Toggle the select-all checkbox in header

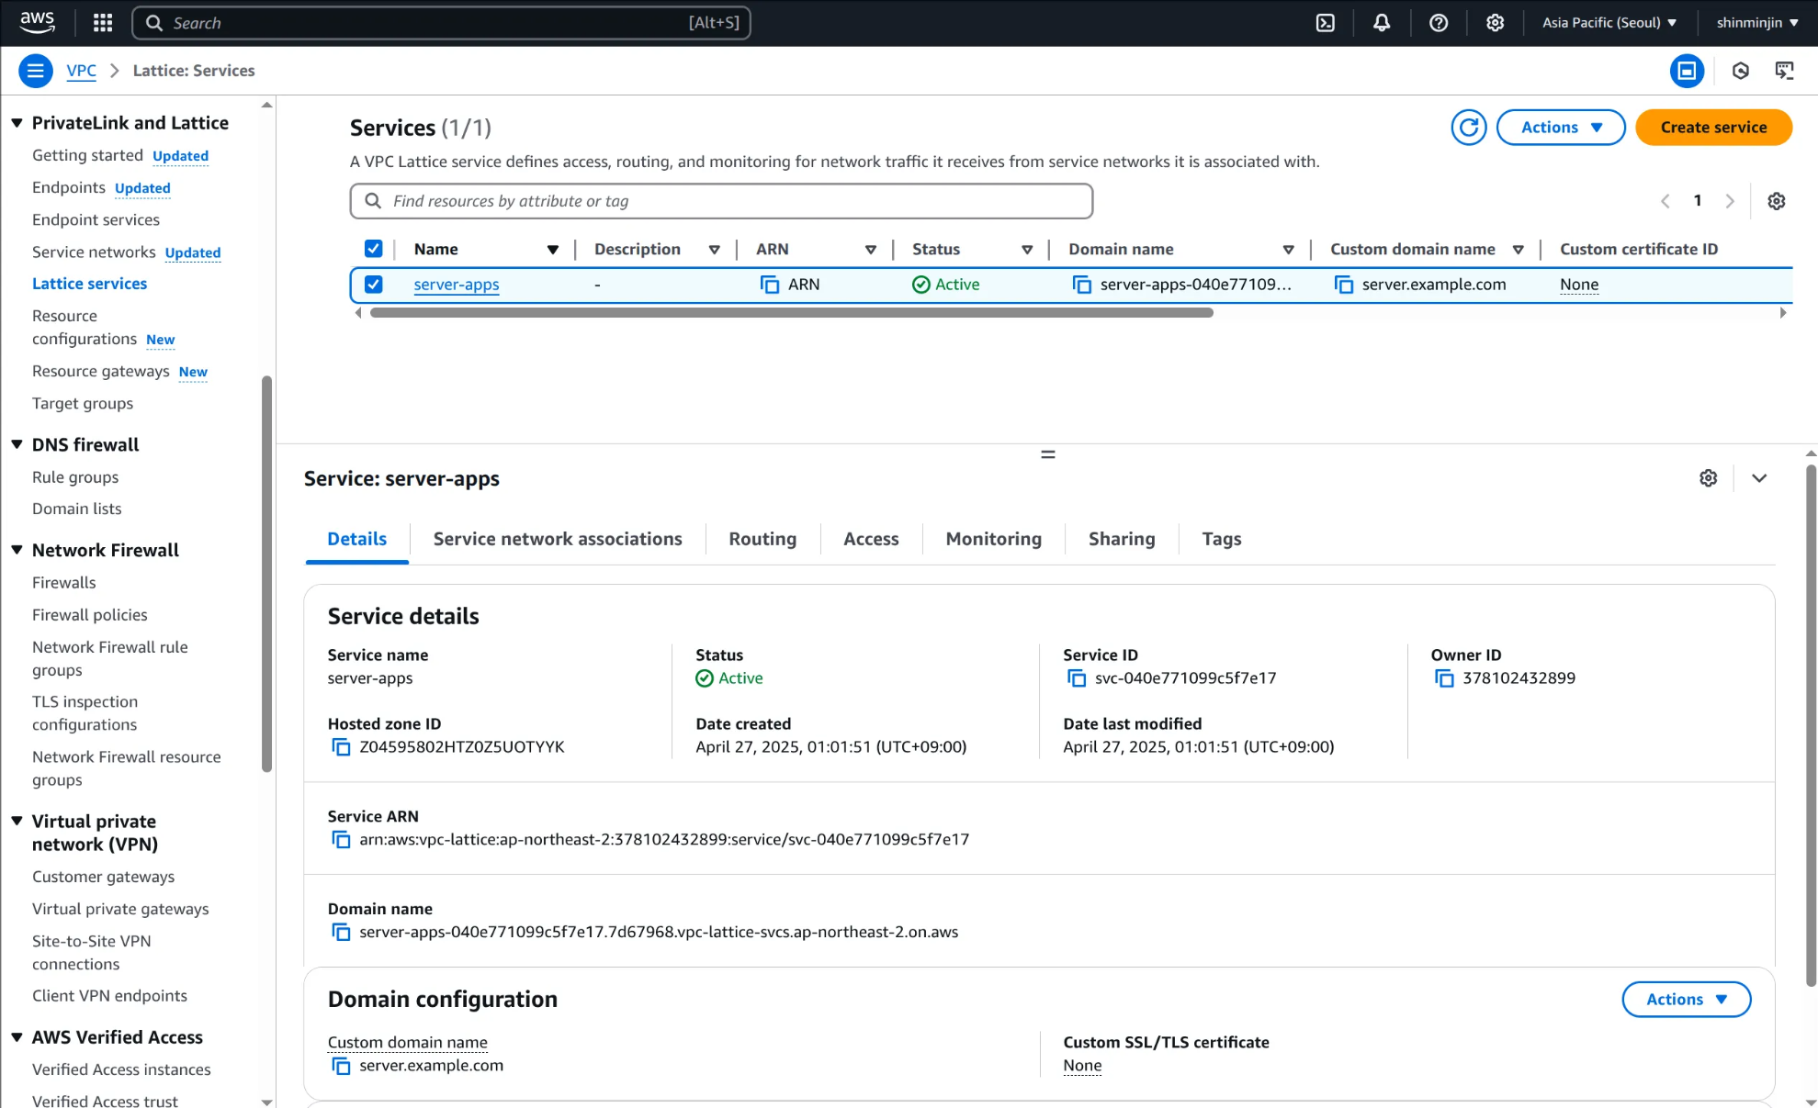click(373, 249)
